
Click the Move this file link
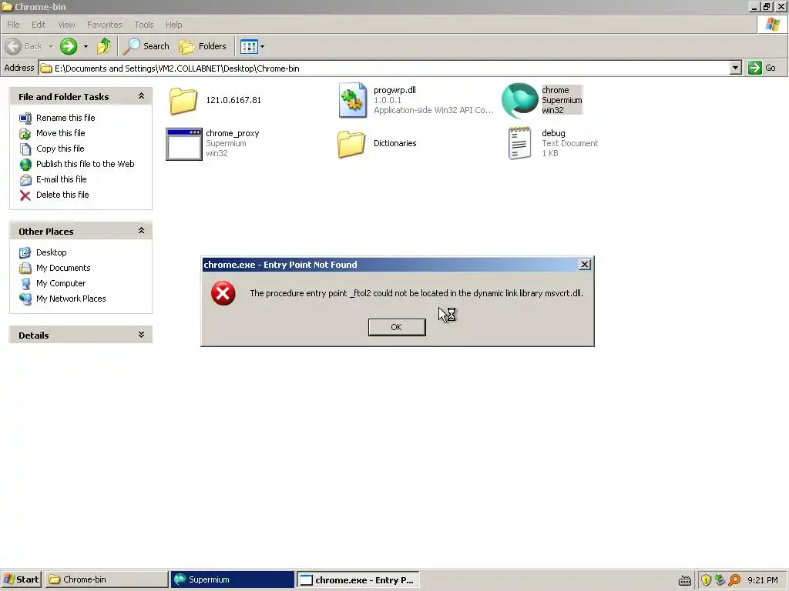point(60,133)
